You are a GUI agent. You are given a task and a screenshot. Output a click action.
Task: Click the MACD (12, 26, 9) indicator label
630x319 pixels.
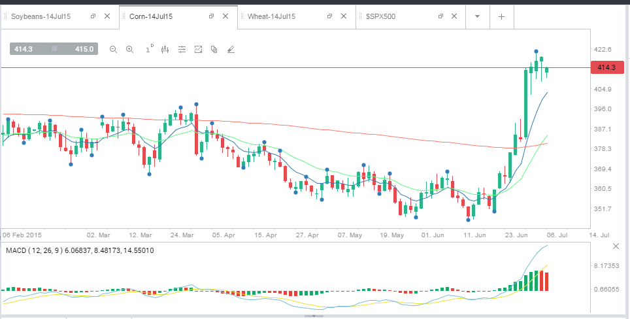[34, 250]
